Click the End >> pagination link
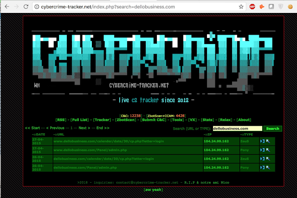The width and height of the screenshot is (297, 198). [x=103, y=128]
